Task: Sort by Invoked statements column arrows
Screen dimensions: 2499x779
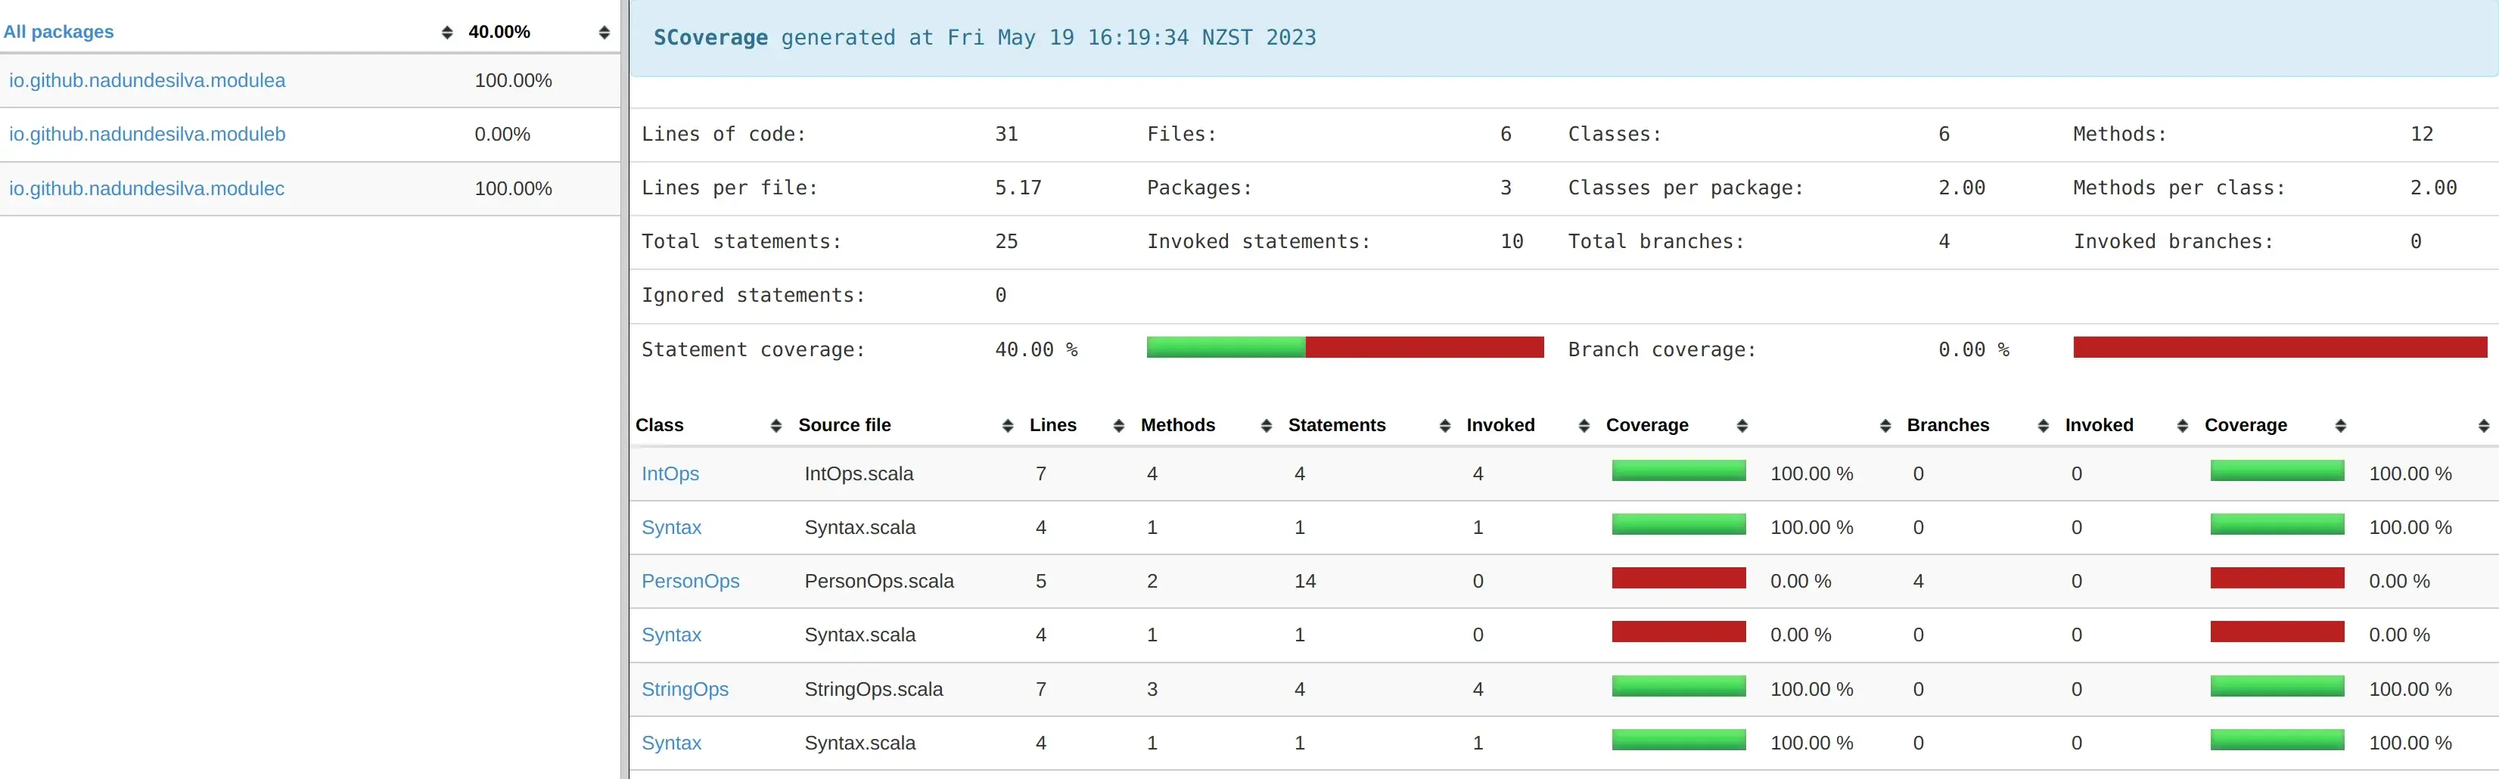Action: (x=1584, y=426)
